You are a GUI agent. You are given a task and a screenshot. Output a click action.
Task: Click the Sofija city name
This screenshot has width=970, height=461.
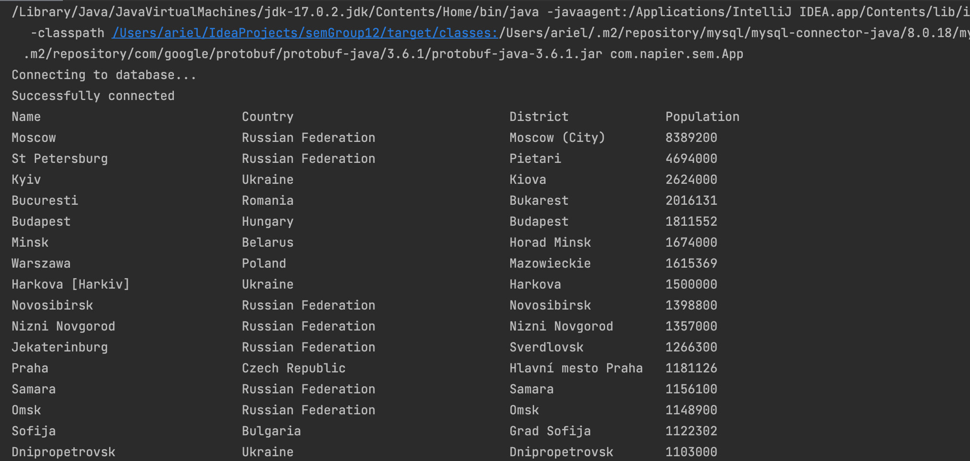(x=34, y=431)
